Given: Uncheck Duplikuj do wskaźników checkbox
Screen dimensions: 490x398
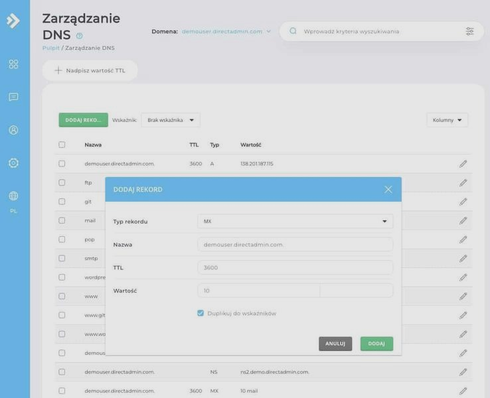Looking at the screenshot, I should (x=201, y=313).
